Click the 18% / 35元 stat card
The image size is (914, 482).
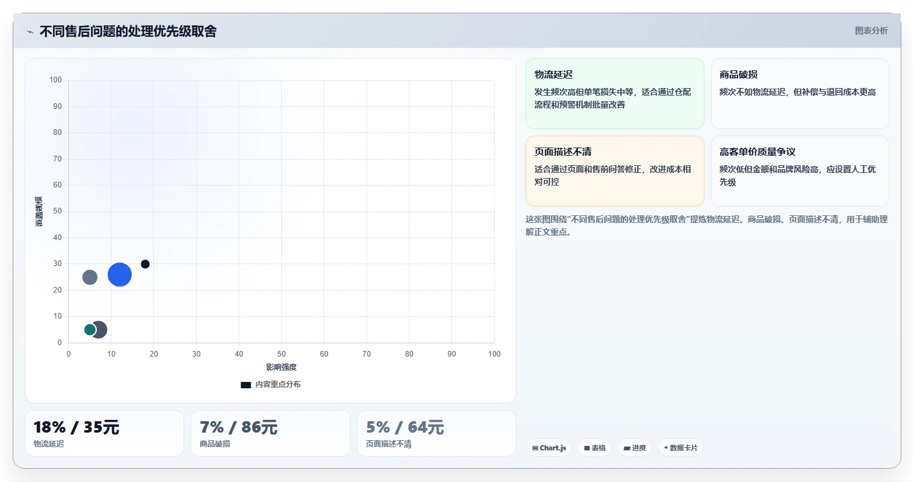click(x=104, y=433)
